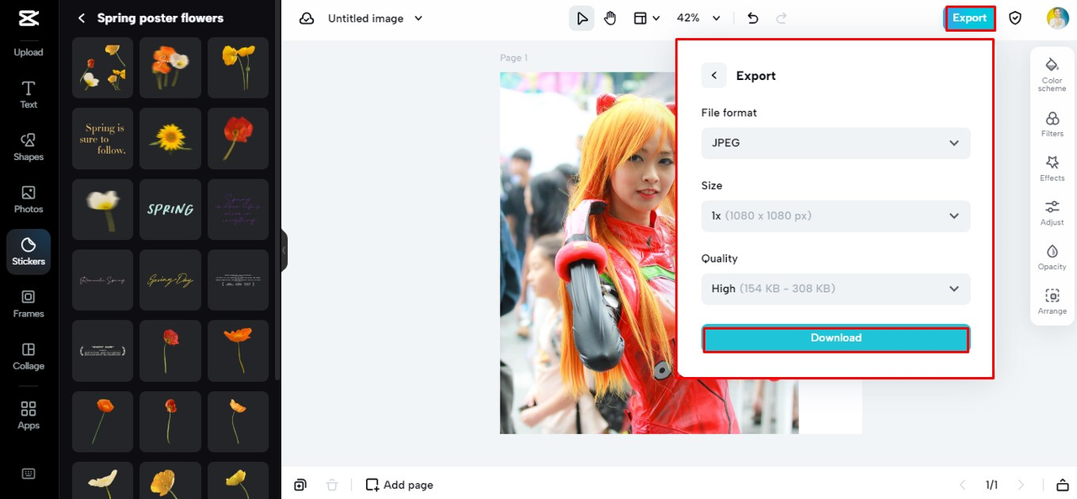Select the orange and white flowers sticker
The width and height of the screenshot is (1077, 499).
[170, 67]
